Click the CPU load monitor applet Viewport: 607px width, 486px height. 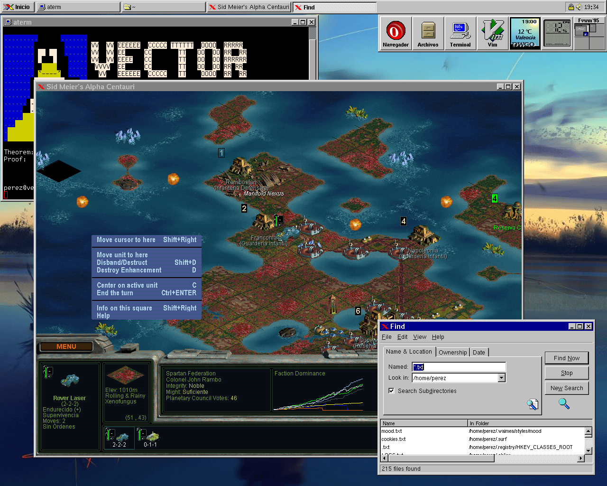pyautogui.click(x=557, y=34)
